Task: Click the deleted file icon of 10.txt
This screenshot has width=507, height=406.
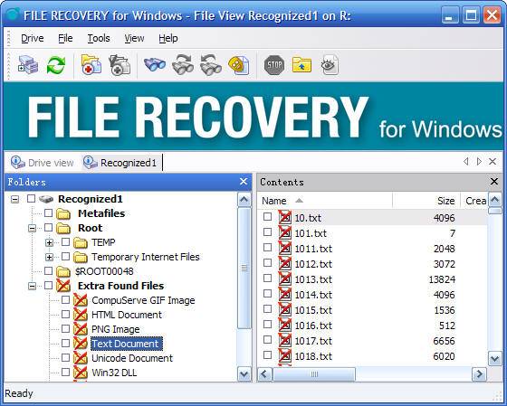Action: [x=285, y=217]
